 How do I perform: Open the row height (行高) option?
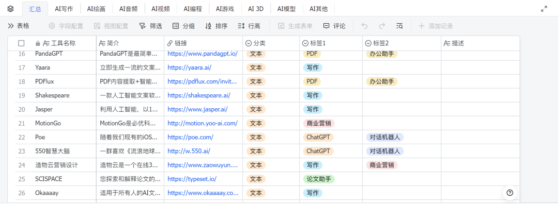(x=249, y=26)
